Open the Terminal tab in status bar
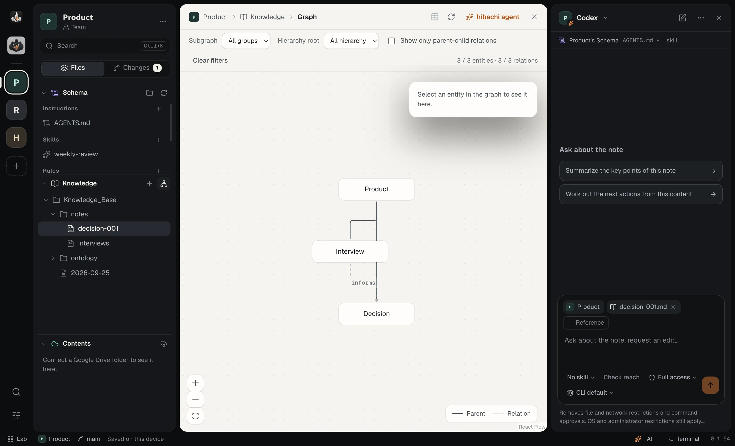Image resolution: width=735 pixels, height=446 pixels. (x=683, y=439)
